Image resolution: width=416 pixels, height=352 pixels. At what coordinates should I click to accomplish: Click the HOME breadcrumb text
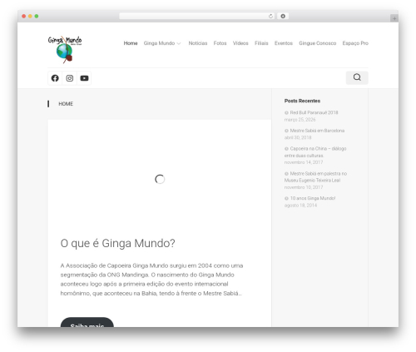point(66,104)
